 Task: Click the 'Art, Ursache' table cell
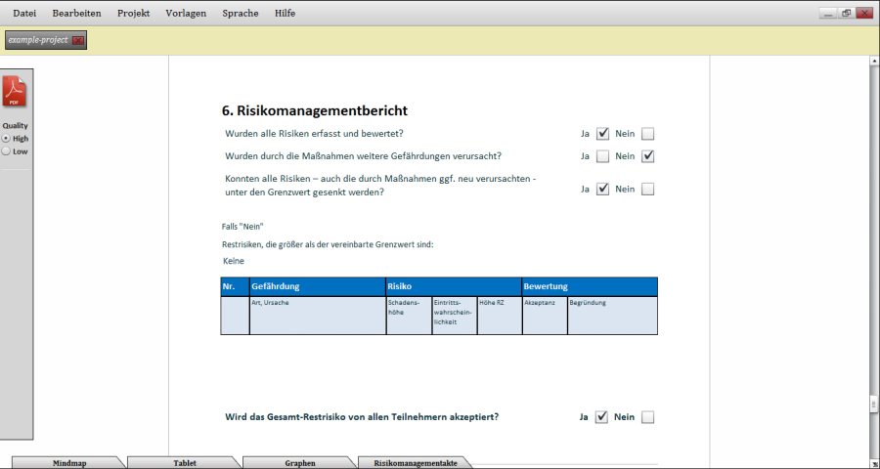pos(318,316)
